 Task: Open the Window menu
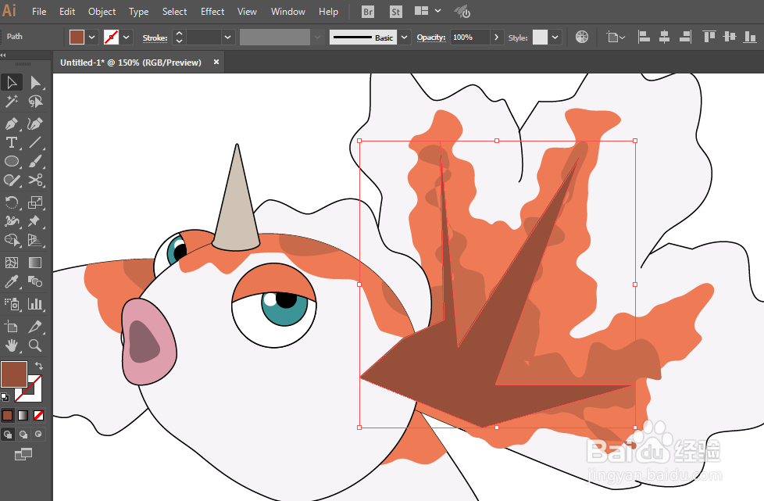[288, 12]
